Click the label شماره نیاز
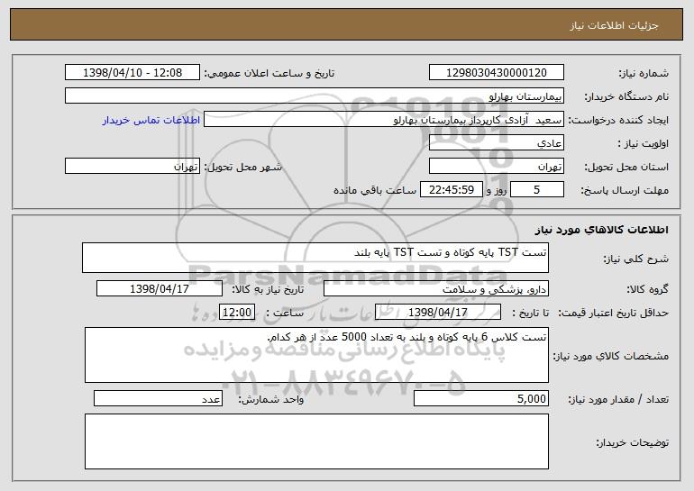 642,74
